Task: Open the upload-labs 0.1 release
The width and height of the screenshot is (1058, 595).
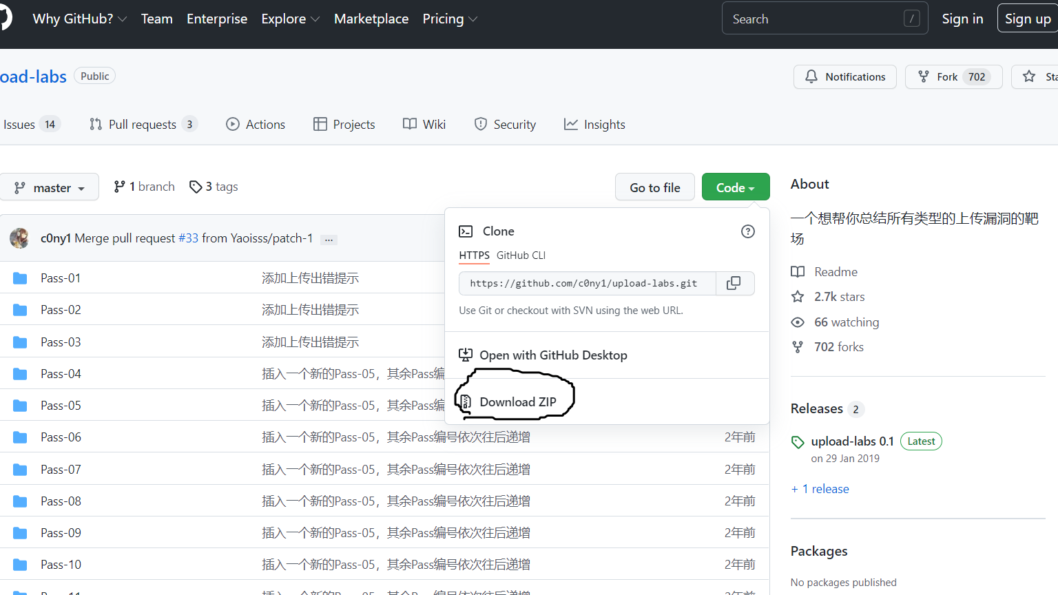Action: click(x=852, y=441)
